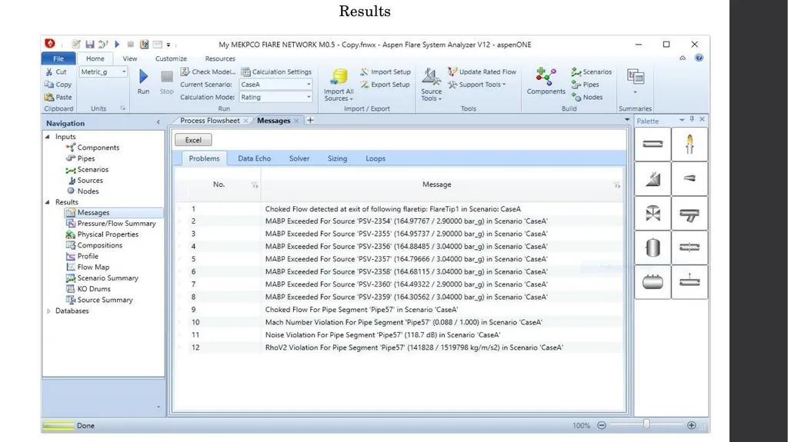Image resolution: width=788 pixels, height=442 pixels.
Task: Click Pipes in Build group
Action: [586, 85]
